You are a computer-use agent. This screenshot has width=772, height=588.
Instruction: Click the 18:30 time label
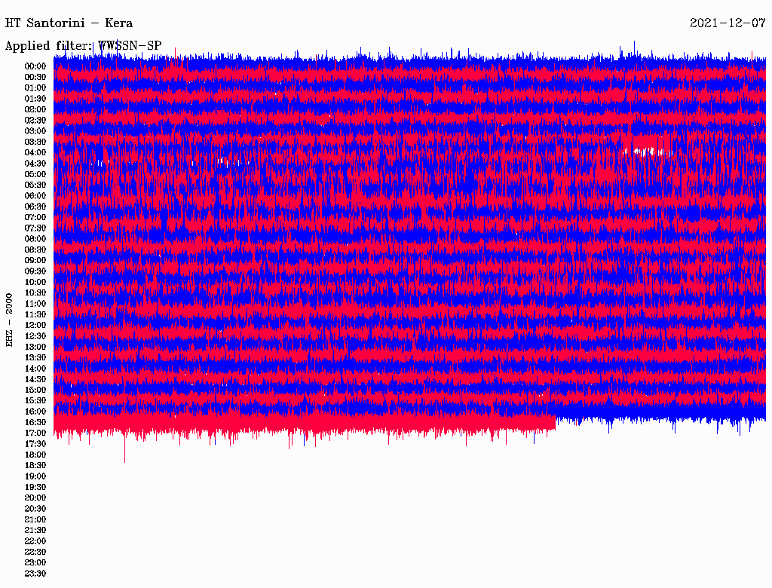point(35,466)
